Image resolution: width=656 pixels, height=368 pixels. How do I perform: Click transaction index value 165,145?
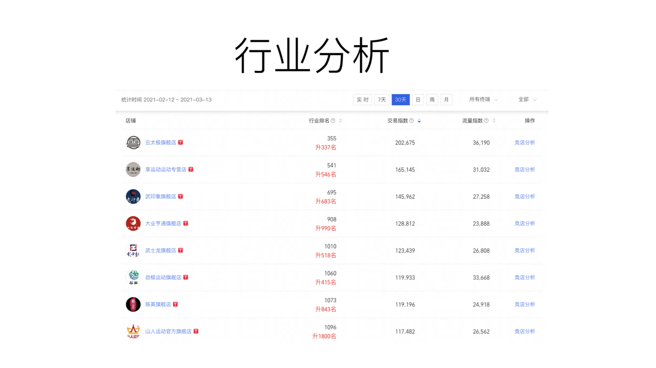point(405,170)
